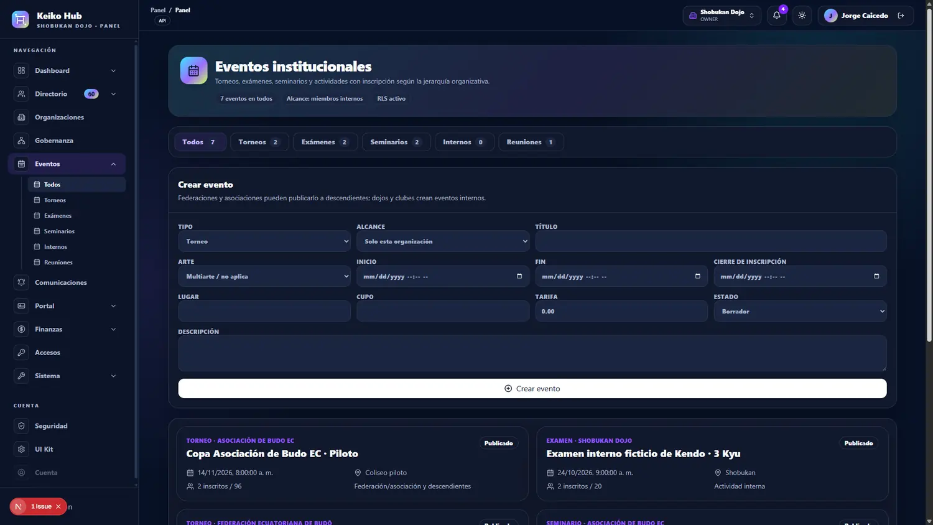Select the Exámenes 2 filter tab
933x525 pixels.
coord(325,142)
